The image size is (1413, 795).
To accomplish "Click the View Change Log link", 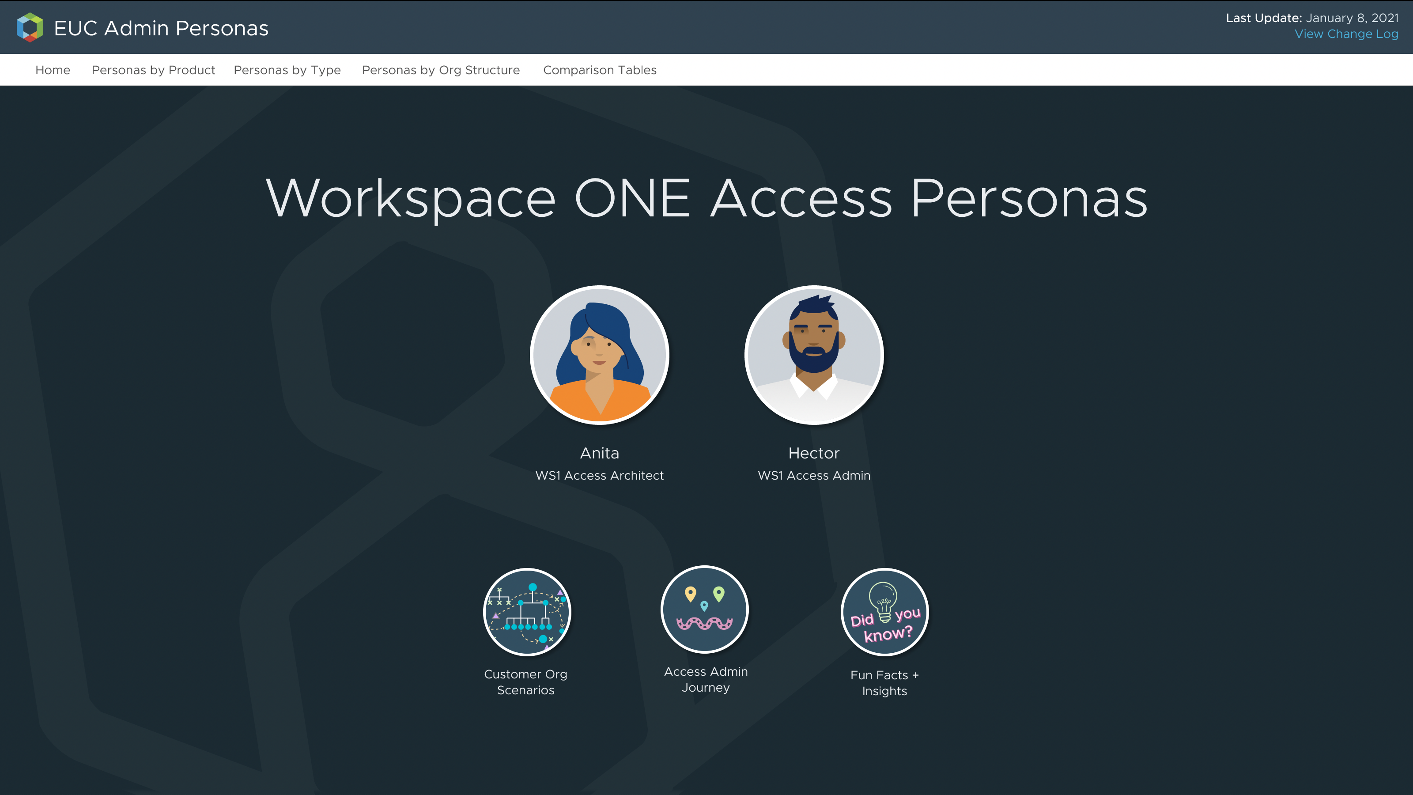I will (x=1346, y=34).
